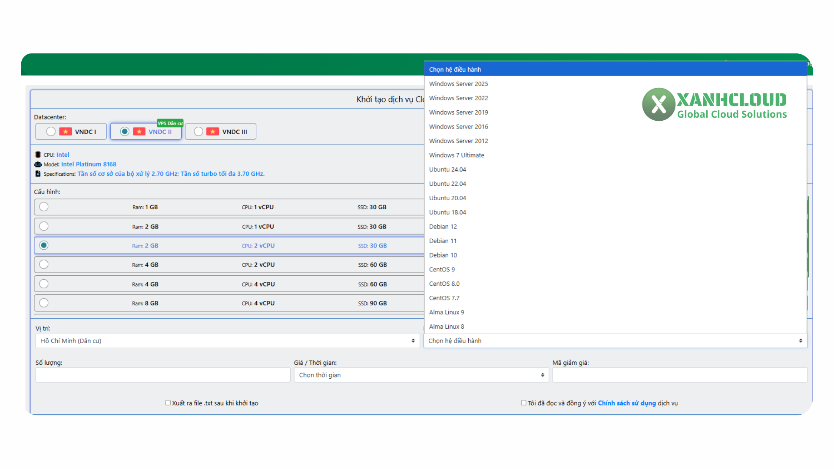This screenshot has width=834, height=469.
Task: Click the robot Model icon
Action: pyautogui.click(x=38, y=164)
